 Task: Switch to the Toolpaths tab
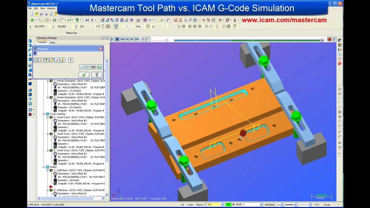42,42
